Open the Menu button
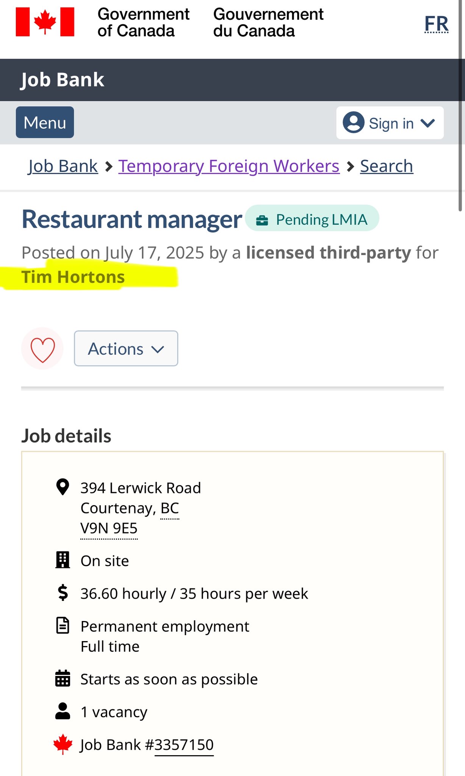This screenshot has height=776, width=465. point(45,122)
